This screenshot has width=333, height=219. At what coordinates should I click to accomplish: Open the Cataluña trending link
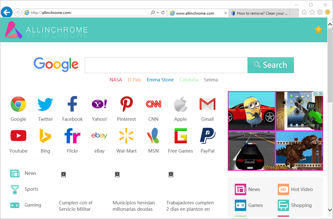tap(189, 80)
